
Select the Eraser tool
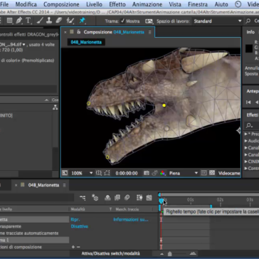(59, 21)
